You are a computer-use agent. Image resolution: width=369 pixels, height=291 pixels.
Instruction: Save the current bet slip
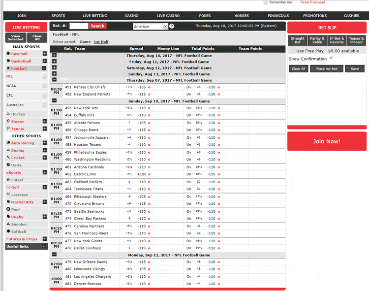pyautogui.click(x=355, y=69)
